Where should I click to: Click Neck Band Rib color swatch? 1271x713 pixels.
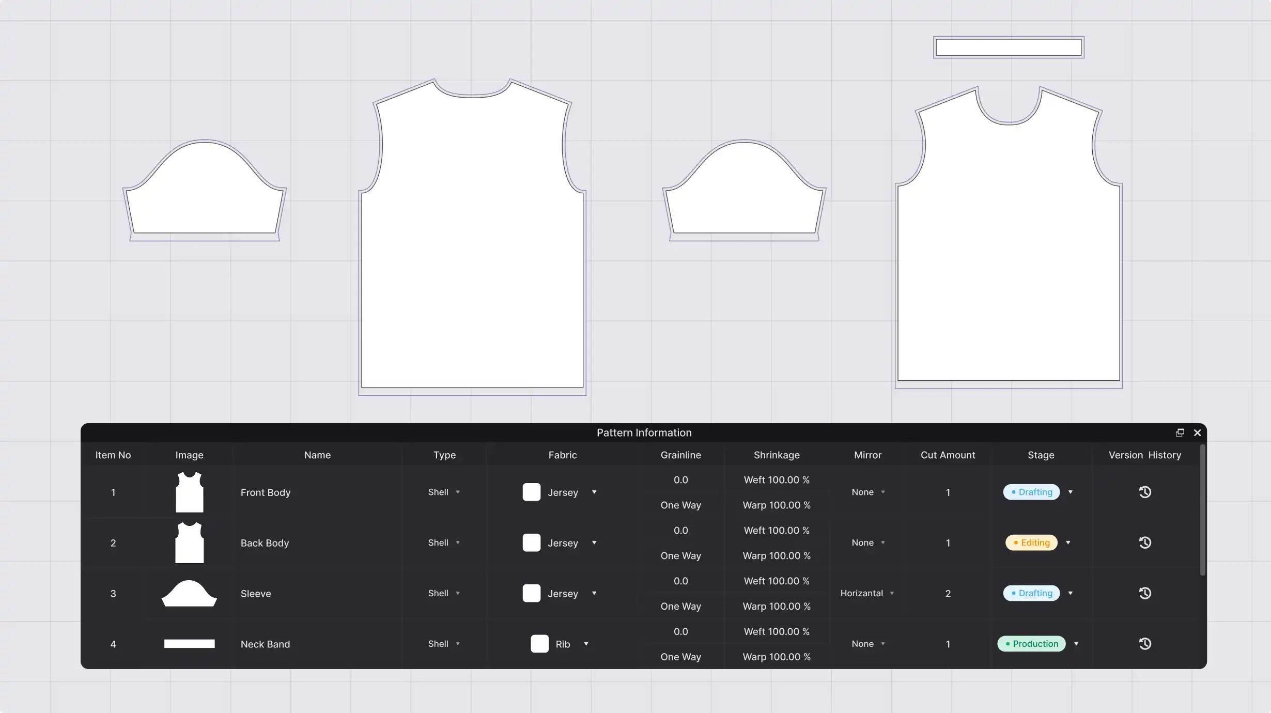point(539,644)
